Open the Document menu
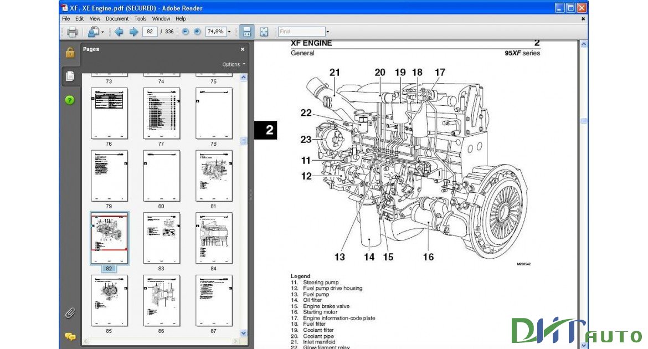648x349 pixels. click(117, 19)
